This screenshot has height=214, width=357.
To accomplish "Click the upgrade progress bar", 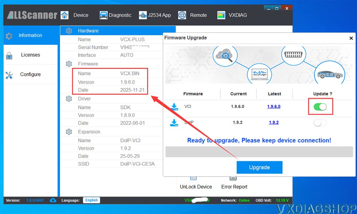I will pyautogui.click(x=259, y=152).
